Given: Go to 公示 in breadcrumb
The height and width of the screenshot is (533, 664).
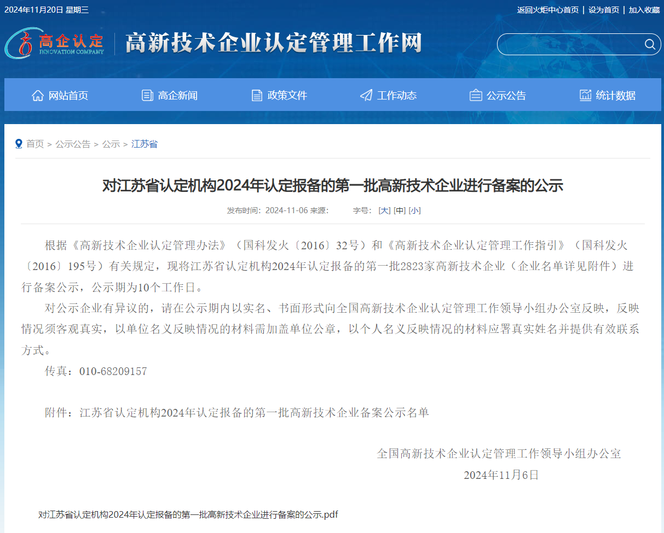Looking at the screenshot, I should click(111, 144).
